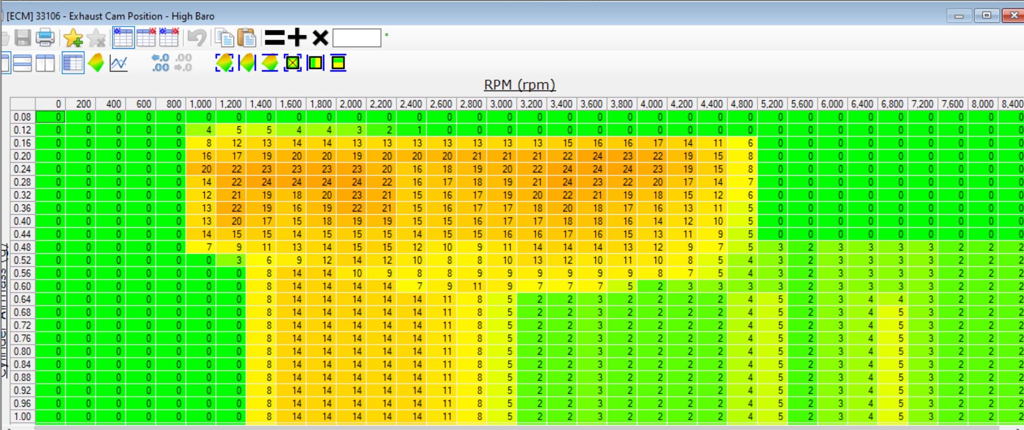Click the increase decimal places icon
The image size is (1024, 430).
[x=160, y=63]
